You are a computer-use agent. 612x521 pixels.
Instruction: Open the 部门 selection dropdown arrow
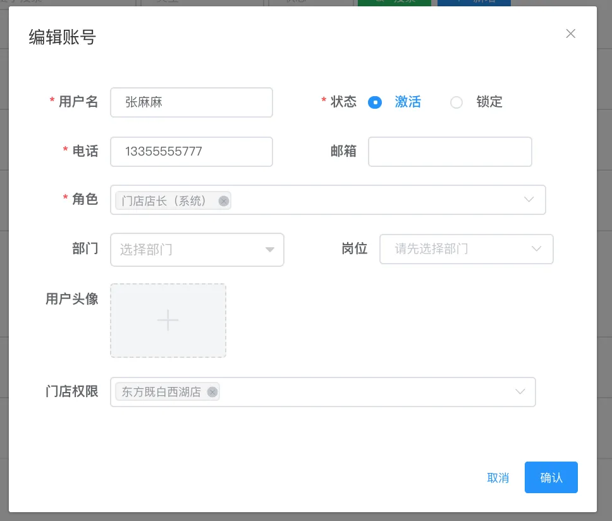[x=270, y=250]
